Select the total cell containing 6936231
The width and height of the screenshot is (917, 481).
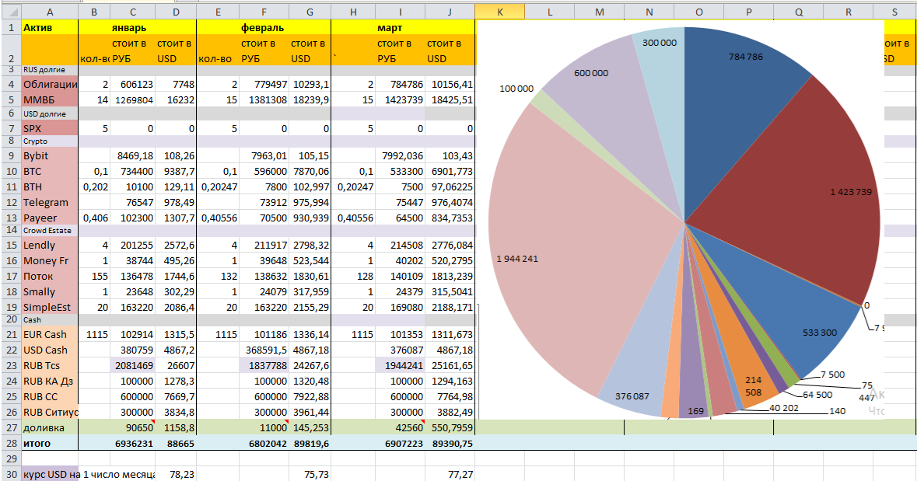click(133, 443)
